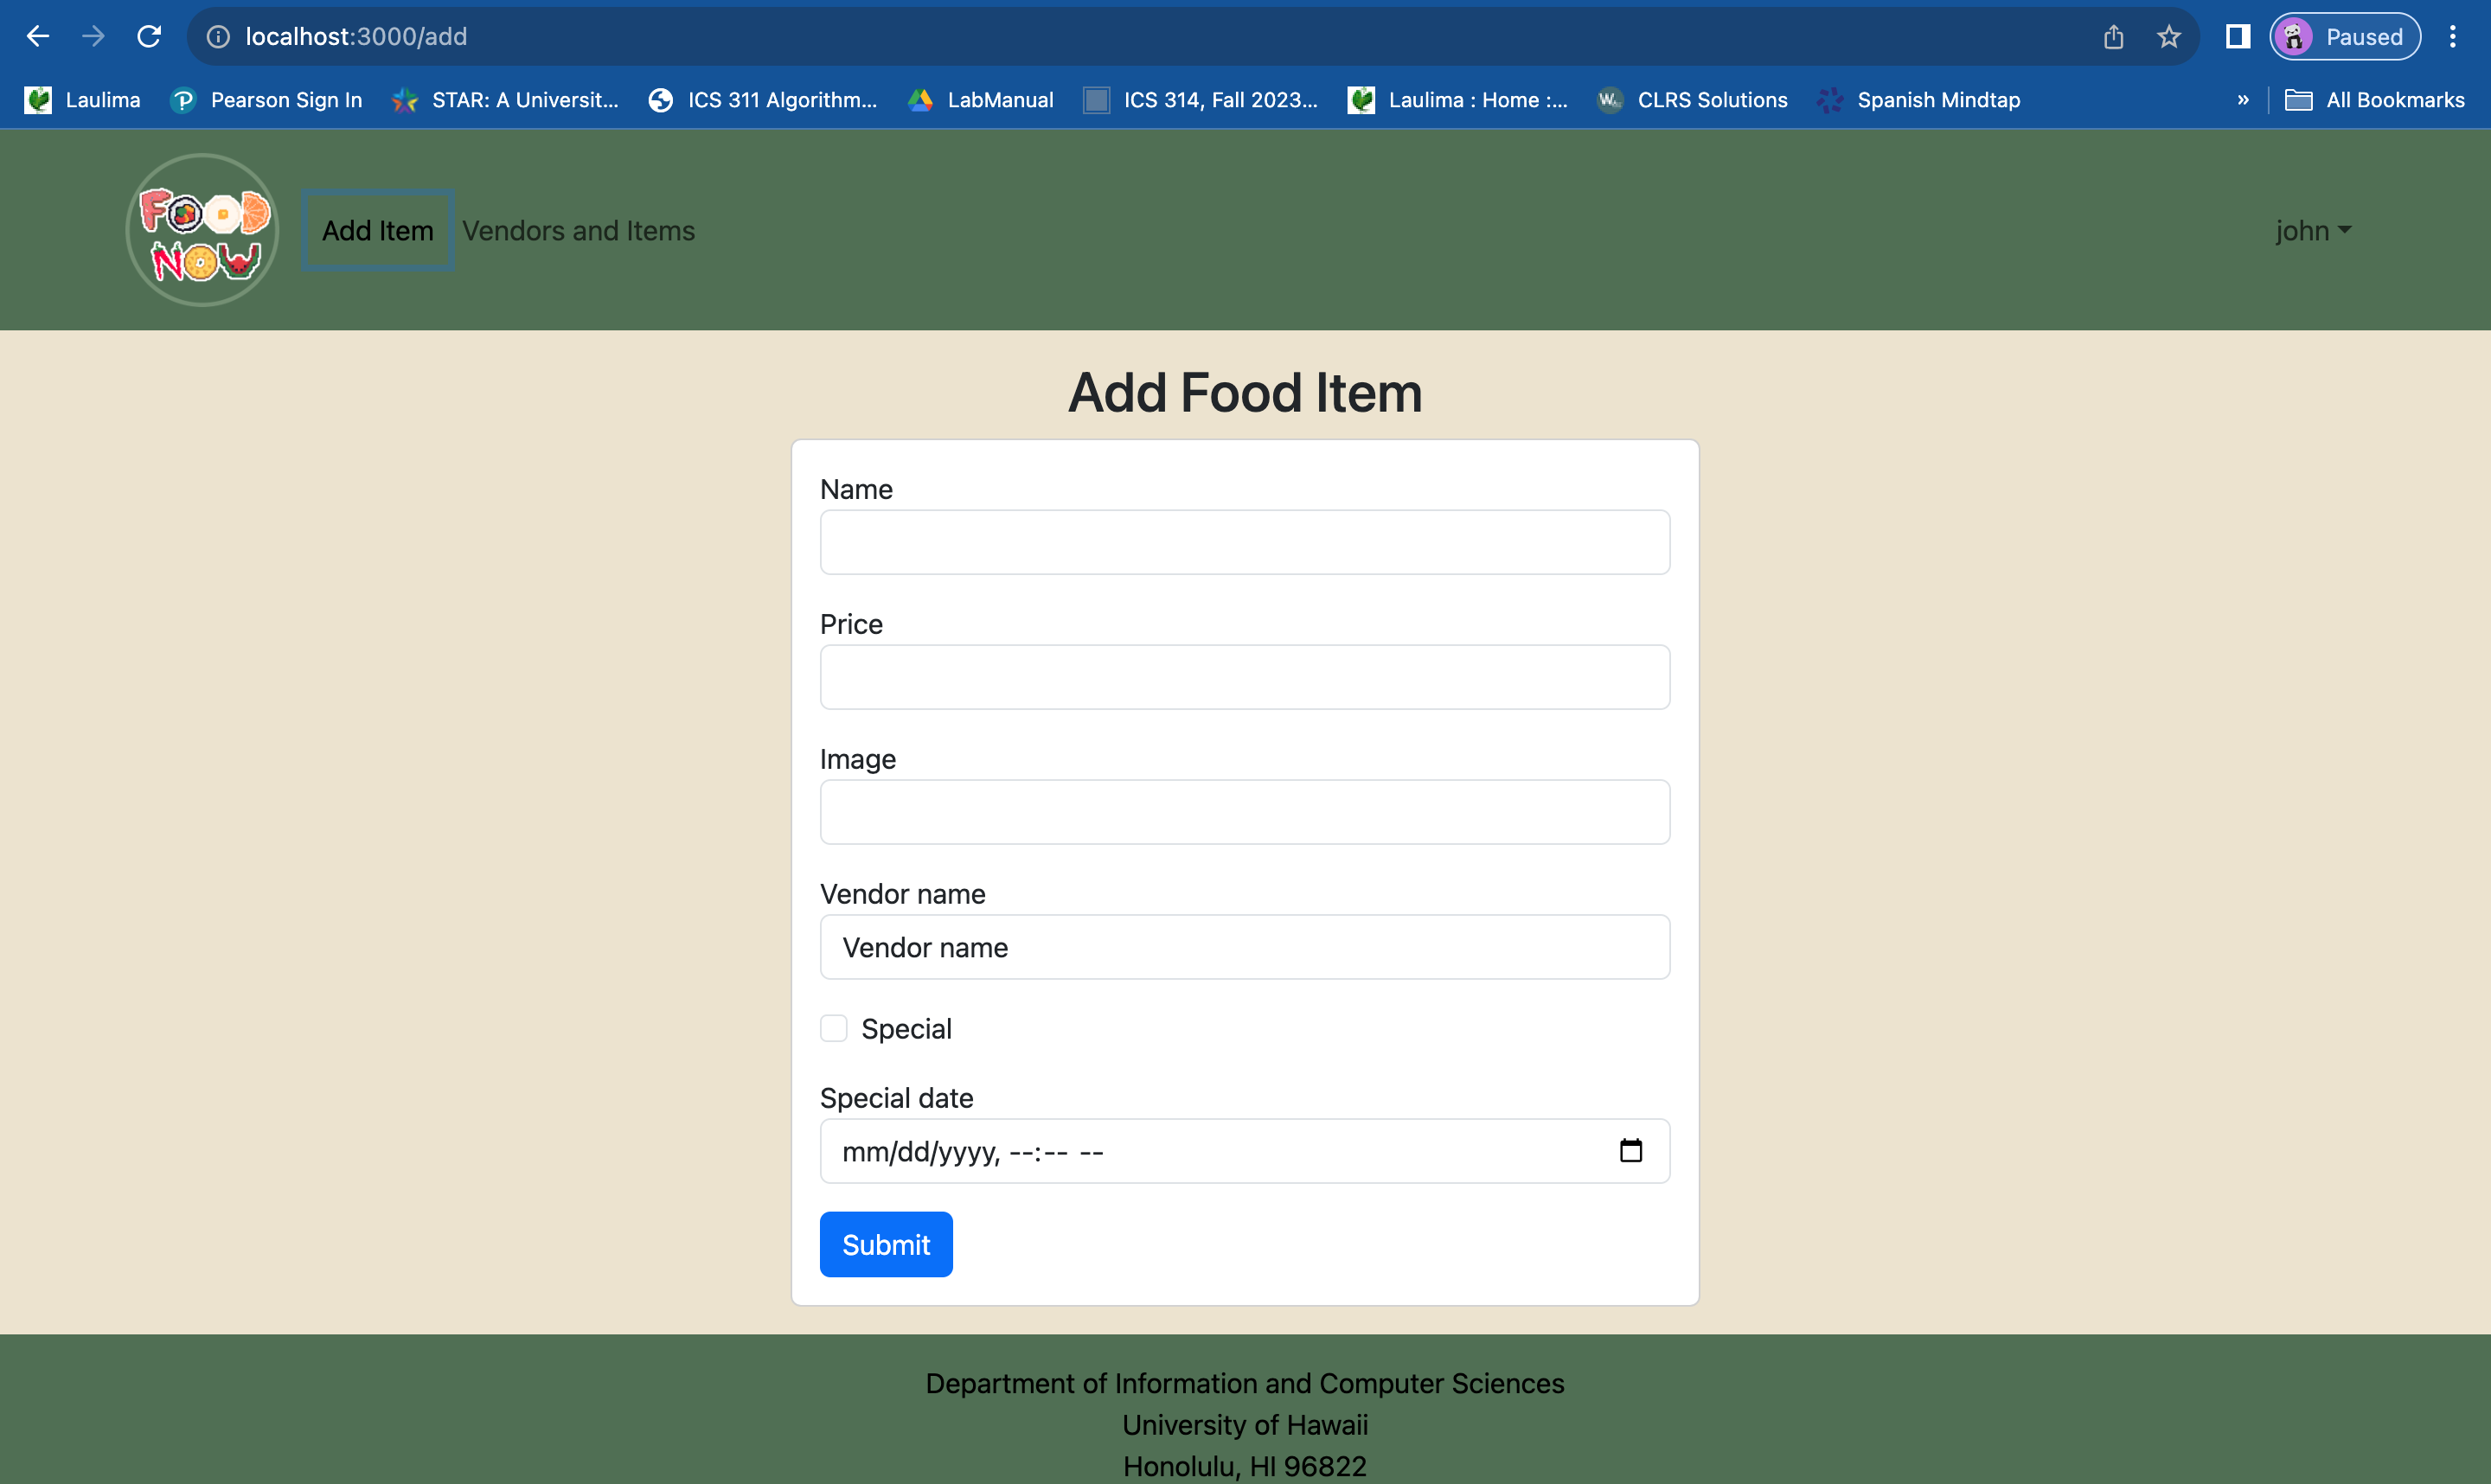This screenshot has width=2491, height=1484.
Task: Click the browser menu kebab icon
Action: point(2454,35)
